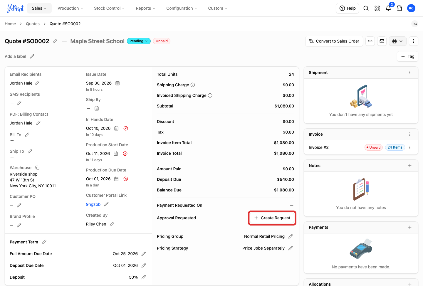Open Invoice panel options menu

(x=410, y=134)
